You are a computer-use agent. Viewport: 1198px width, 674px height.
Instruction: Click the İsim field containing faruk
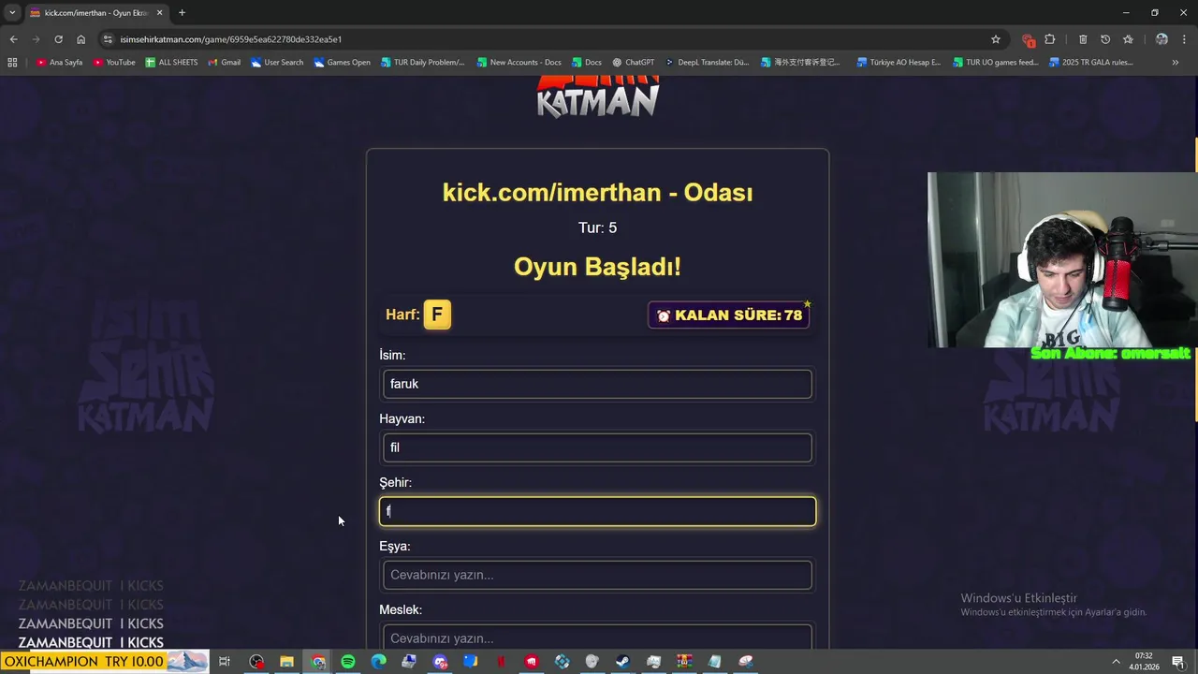point(597,384)
